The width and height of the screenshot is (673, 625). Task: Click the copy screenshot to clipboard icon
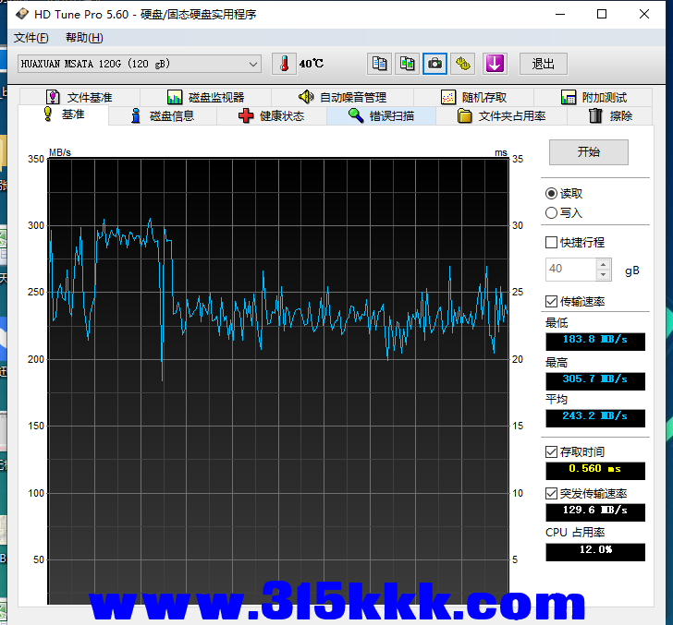pos(407,64)
